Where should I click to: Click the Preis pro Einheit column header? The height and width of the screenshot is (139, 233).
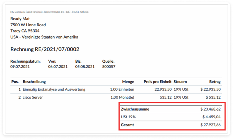[158, 82]
